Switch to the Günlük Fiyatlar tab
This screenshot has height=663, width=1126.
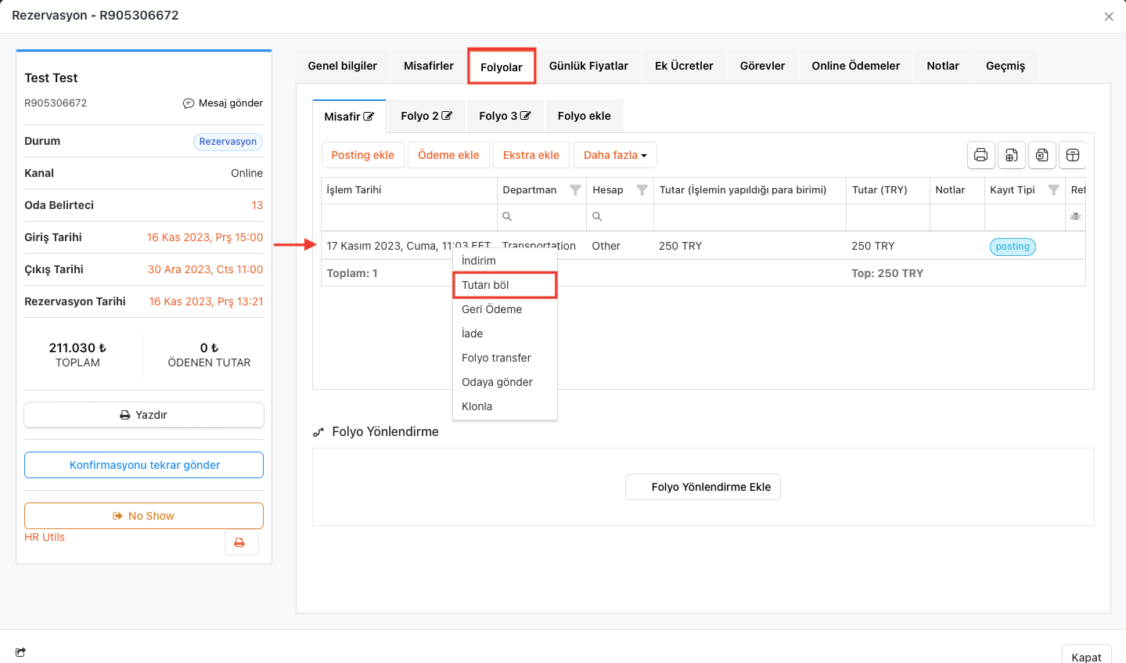click(x=588, y=66)
